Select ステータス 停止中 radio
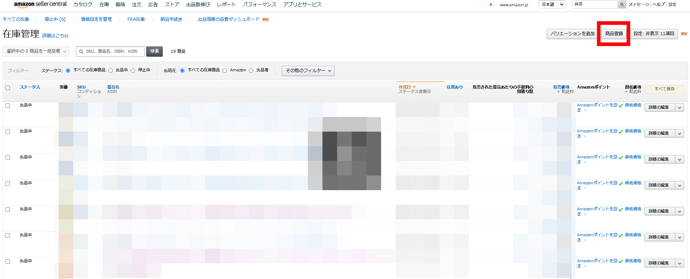This screenshot has width=690, height=279. (x=133, y=71)
